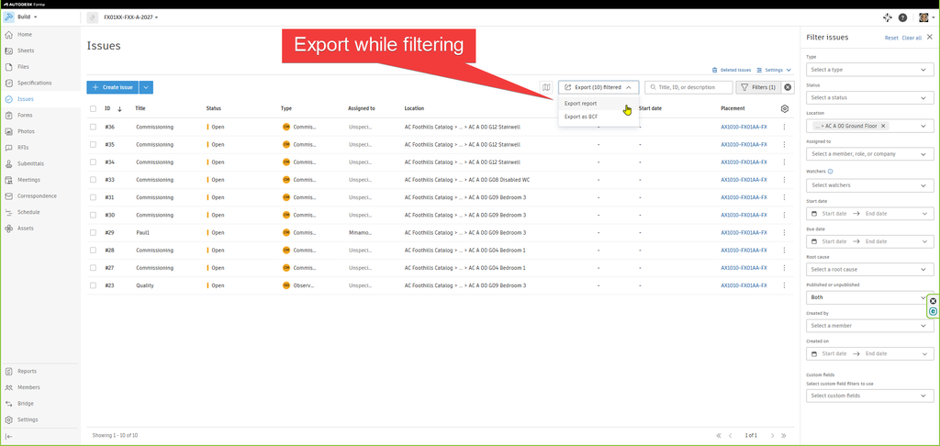Clear active filters with X icon
This screenshot has height=446, width=940.
point(788,87)
